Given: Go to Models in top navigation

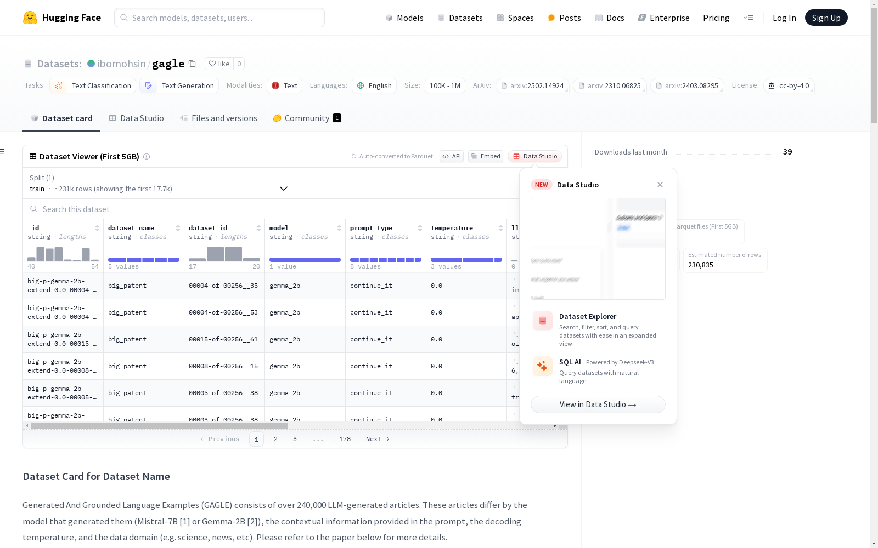Looking at the screenshot, I should coord(404,18).
